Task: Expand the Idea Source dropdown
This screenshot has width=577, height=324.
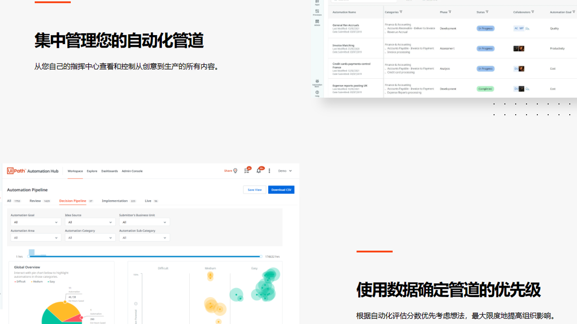Action: coord(90,222)
